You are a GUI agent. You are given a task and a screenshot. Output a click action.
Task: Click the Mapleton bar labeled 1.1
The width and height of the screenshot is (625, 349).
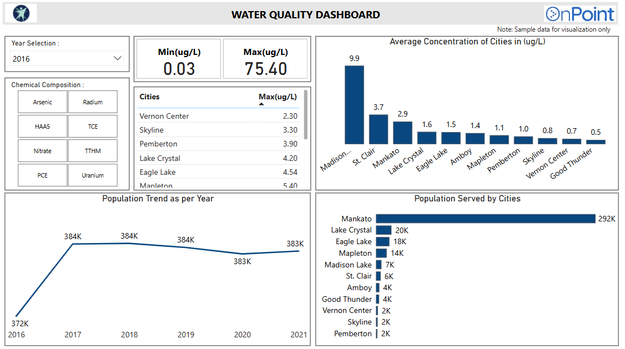(499, 139)
